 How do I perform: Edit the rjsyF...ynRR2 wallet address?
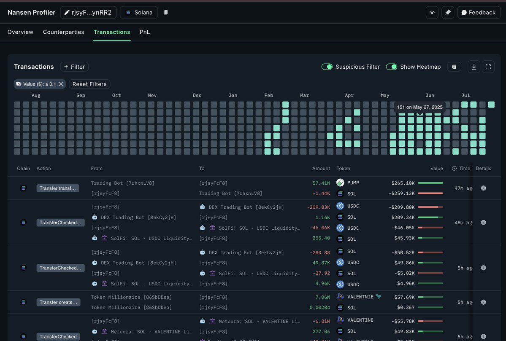click(88, 13)
